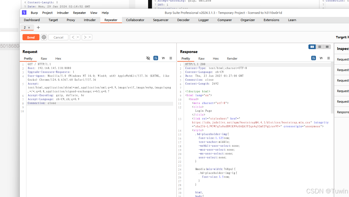Switch to the Decoder tab

pyautogui.click(x=183, y=20)
